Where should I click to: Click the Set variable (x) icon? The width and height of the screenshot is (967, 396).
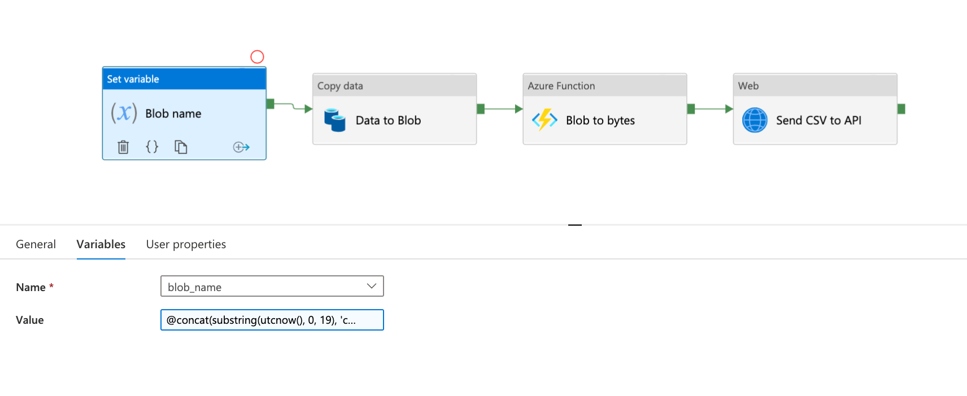tap(124, 113)
